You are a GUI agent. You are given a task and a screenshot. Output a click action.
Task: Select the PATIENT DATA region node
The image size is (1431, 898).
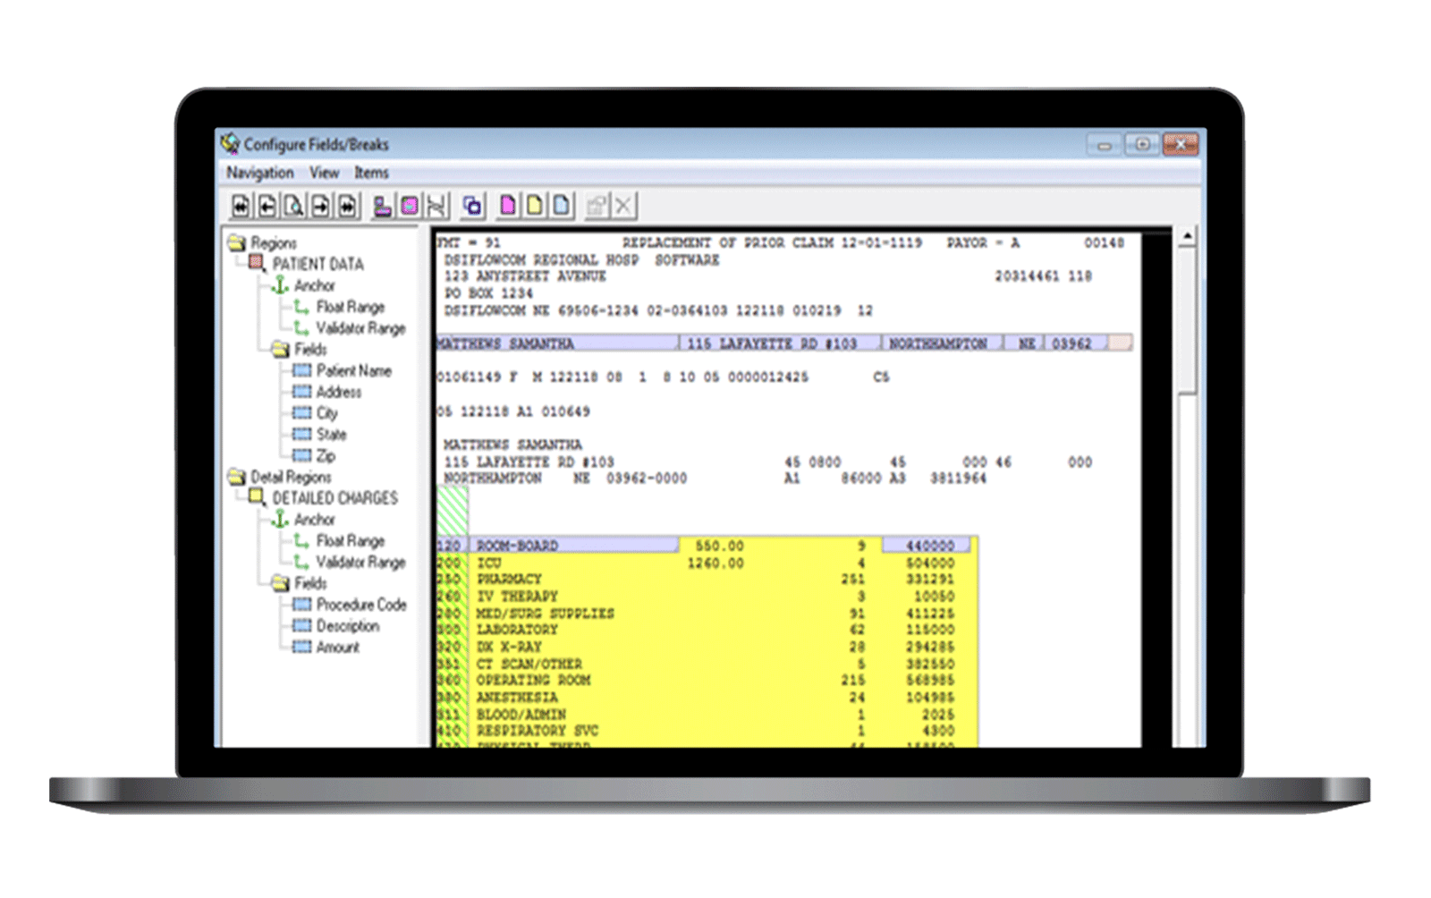tap(318, 264)
